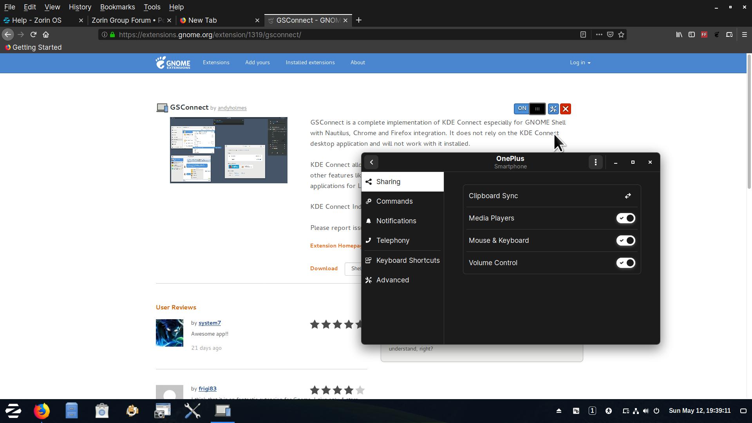Image resolution: width=752 pixels, height=423 pixels.
Task: Select the Installed extensions tab
Action: 311,62
